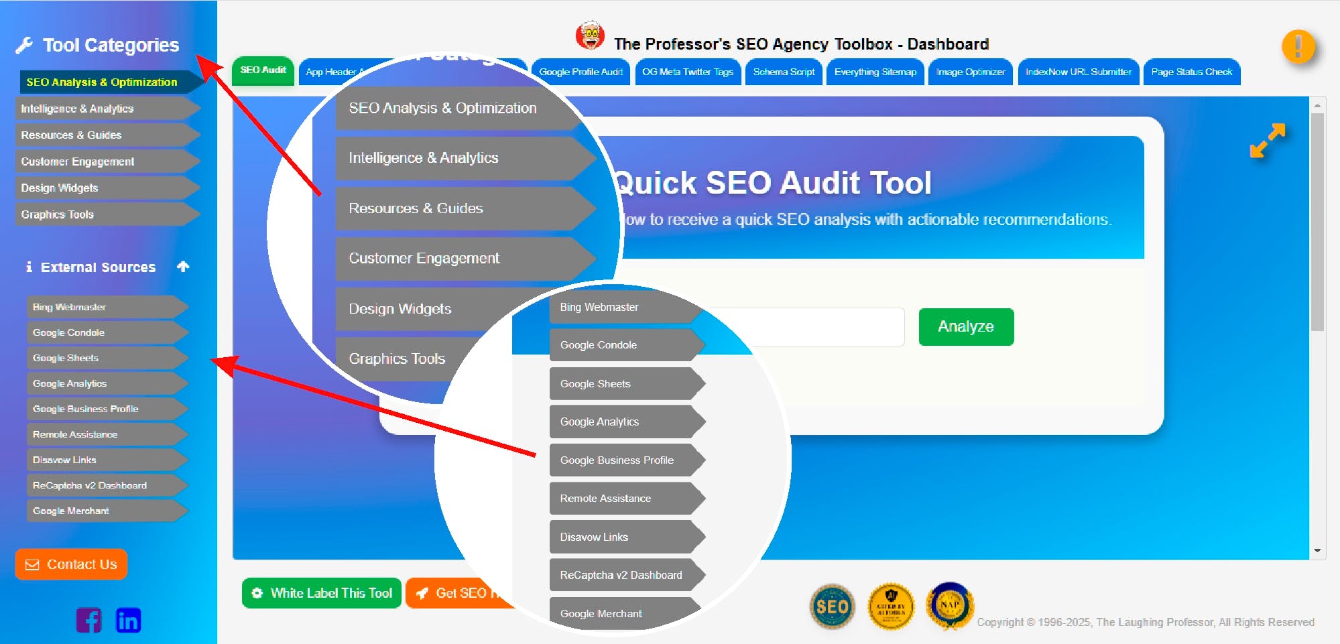1340x644 pixels.
Task: Click the dashboard title text in header
Action: click(801, 44)
